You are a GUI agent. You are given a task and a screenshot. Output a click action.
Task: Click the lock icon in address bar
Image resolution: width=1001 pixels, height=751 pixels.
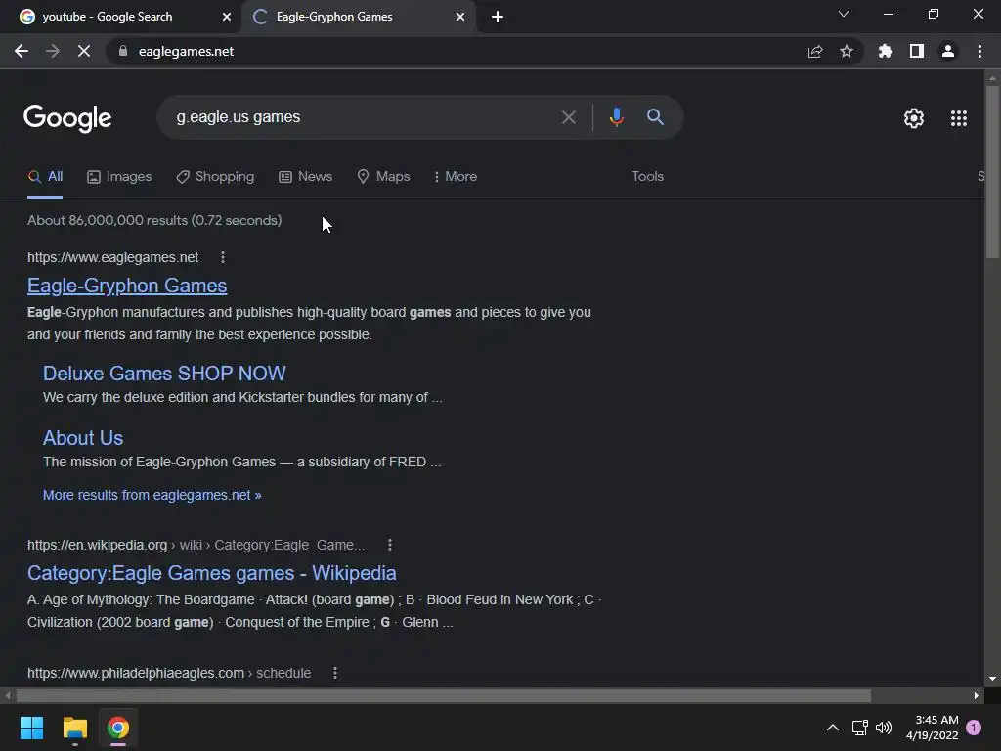coord(123,51)
